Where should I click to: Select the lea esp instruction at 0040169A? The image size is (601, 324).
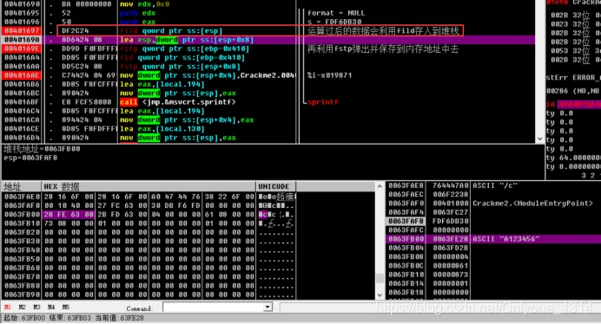click(268, 40)
